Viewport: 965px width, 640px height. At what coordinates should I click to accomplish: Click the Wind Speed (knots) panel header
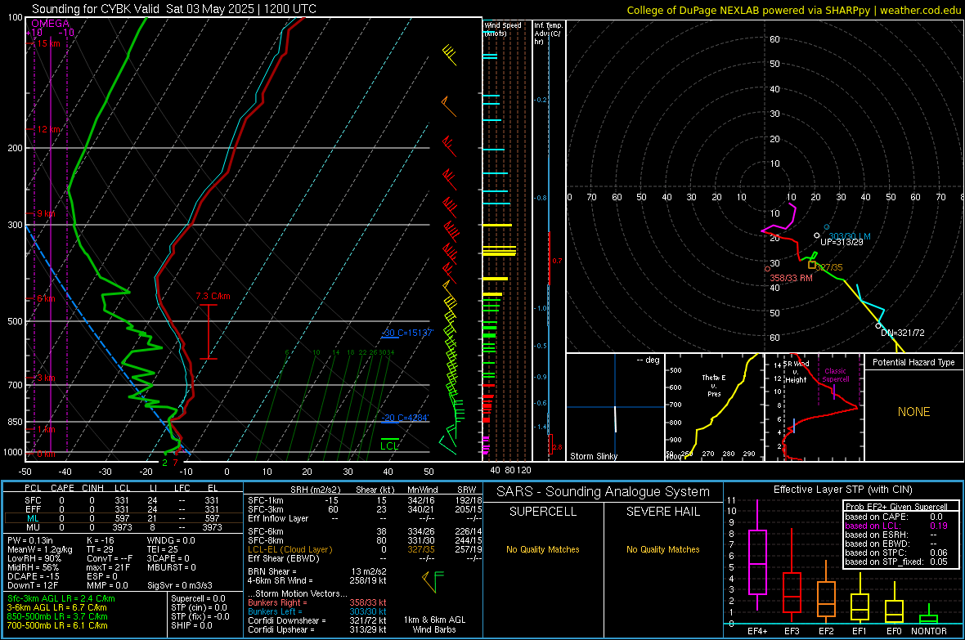coord(503,29)
